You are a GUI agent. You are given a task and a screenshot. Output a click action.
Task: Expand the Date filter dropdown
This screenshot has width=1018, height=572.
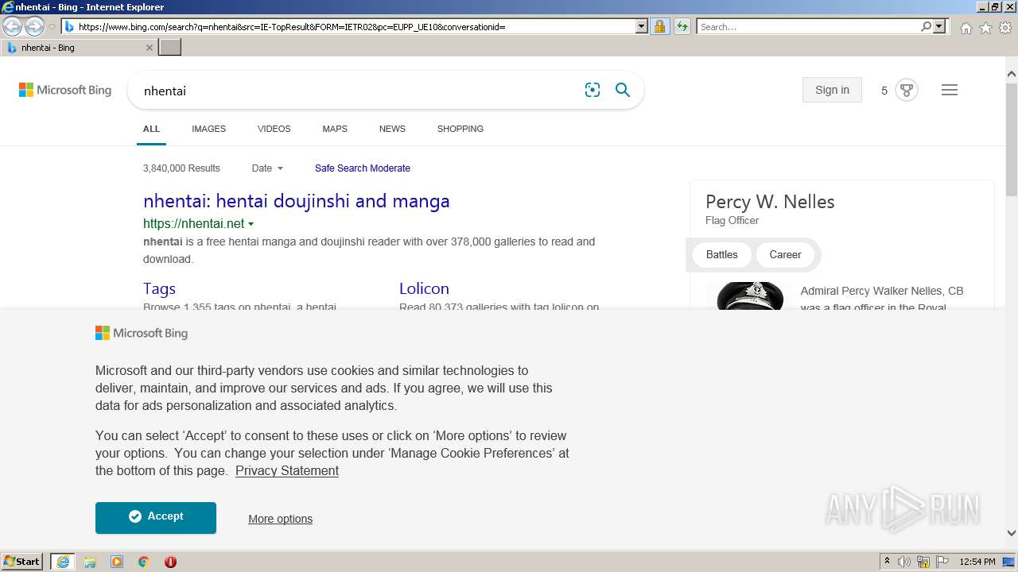(267, 168)
